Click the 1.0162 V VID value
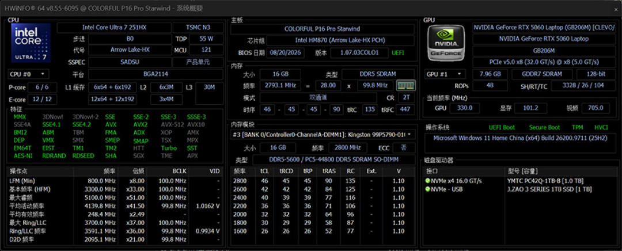The height and width of the screenshot is (251, 622). pyautogui.click(x=208, y=206)
